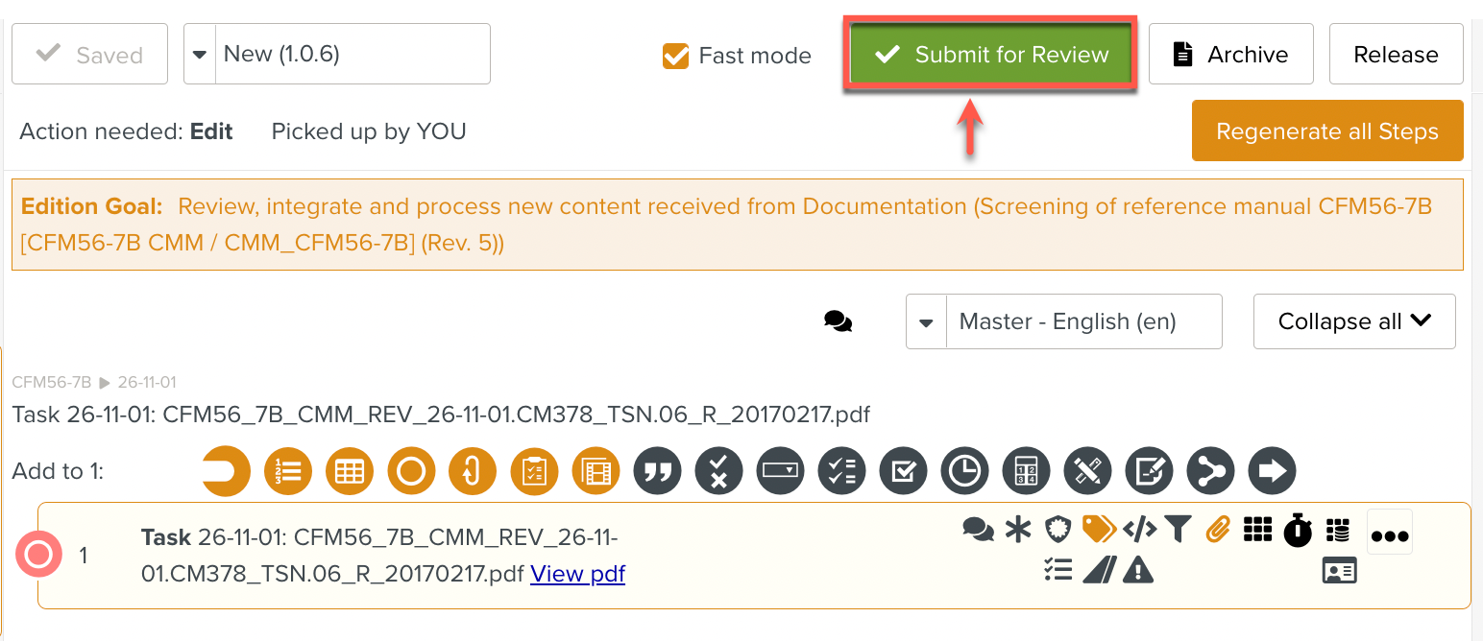Open the warning triangle icon on the task row
This screenshot has width=1483, height=641.
[x=1138, y=569]
